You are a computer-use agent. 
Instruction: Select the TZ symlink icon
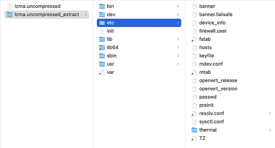(x=194, y=138)
